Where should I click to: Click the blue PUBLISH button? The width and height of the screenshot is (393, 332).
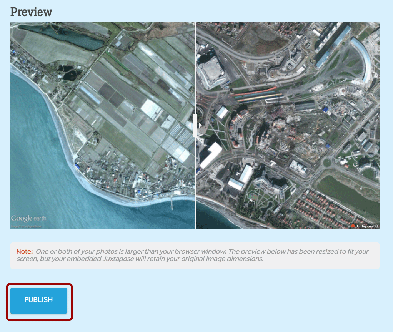tap(38, 300)
